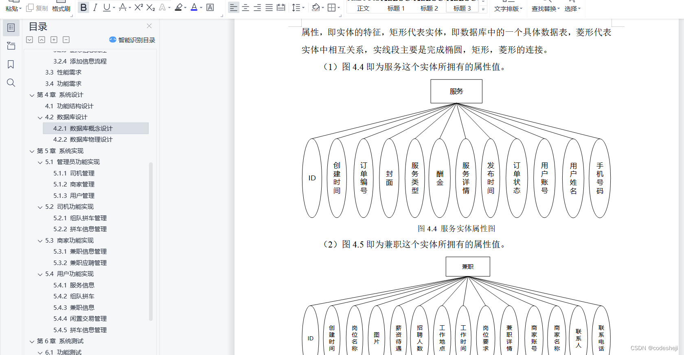The image size is (684, 355).
Task: Click expand-all outline levels icon
Action: [29, 39]
